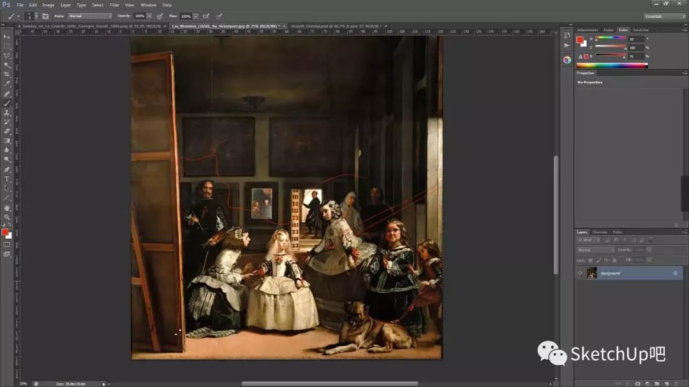Toggle lock transparent pixels
Viewport: 689px width, 387px height.
(591, 260)
